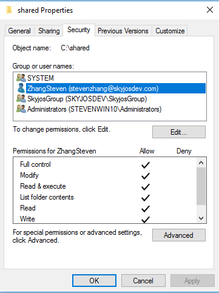Image resolution: width=219 pixels, height=293 pixels.
Task: Open Advanced security settings
Action: [179, 235]
